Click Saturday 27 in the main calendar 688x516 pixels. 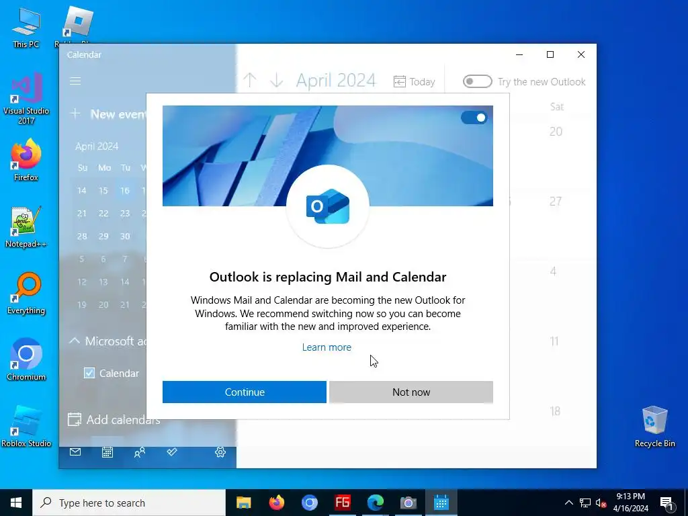[x=556, y=202]
